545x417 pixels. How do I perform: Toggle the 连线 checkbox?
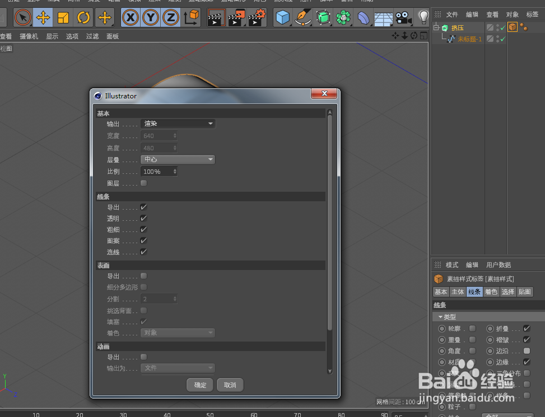(143, 252)
